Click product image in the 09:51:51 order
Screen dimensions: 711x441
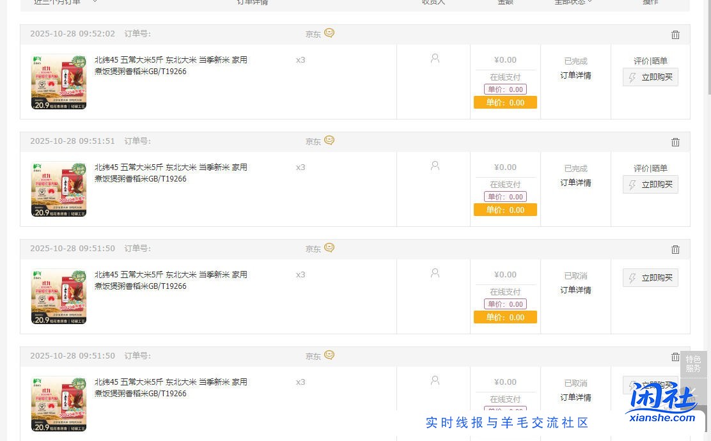point(59,189)
